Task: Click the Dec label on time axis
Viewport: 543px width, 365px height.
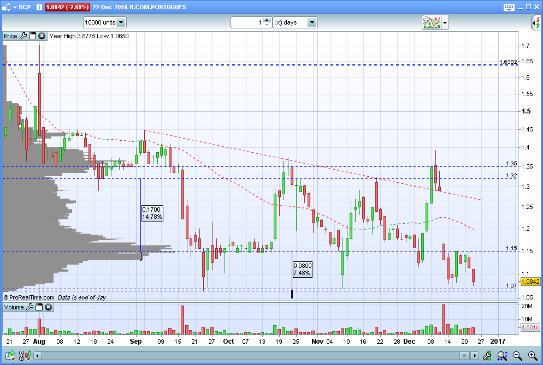Action: 409,342
